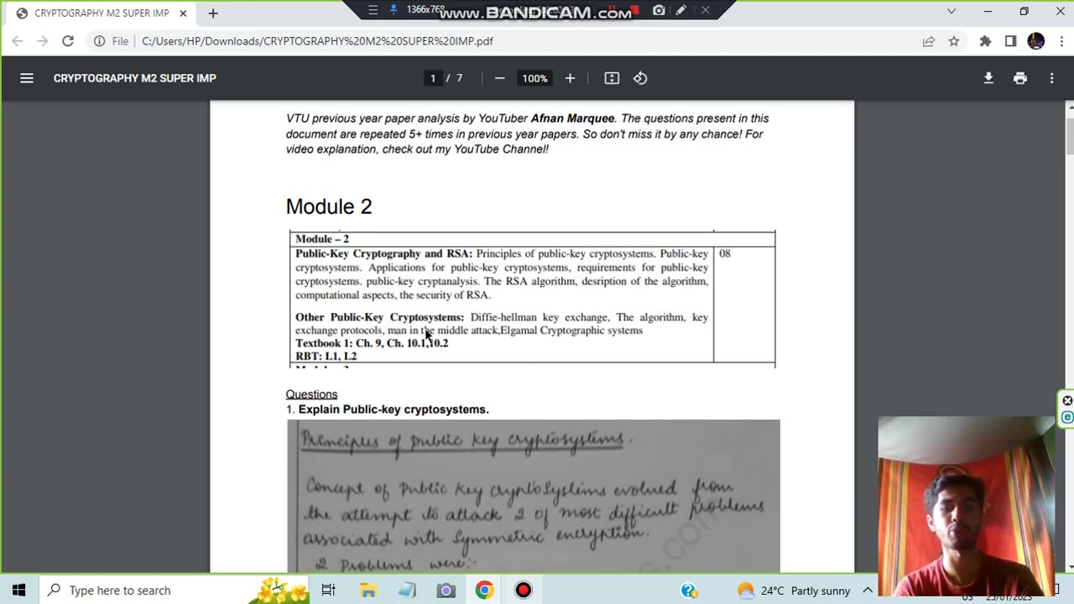
Task: Click the PDF vertical scrollbar thumb
Action: coord(1070,136)
